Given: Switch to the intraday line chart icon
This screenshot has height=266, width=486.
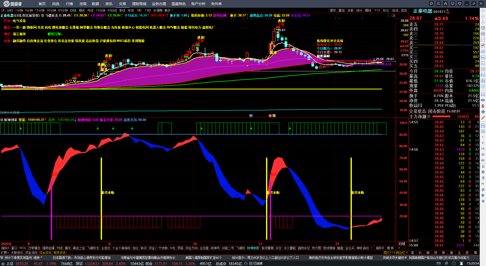Looking at the screenshot, I should tap(483, 40).
